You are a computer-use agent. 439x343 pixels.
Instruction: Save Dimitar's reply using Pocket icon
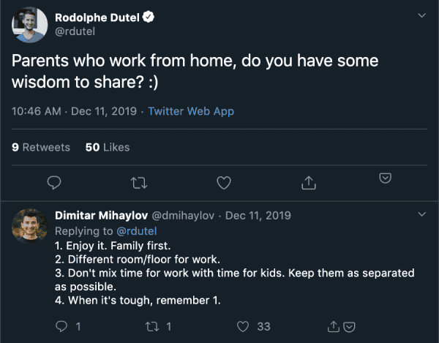(x=349, y=325)
